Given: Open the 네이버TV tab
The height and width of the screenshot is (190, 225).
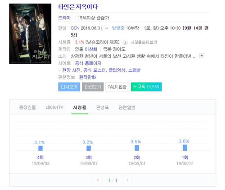Looking at the screenshot, I should pyautogui.click(x=54, y=107).
